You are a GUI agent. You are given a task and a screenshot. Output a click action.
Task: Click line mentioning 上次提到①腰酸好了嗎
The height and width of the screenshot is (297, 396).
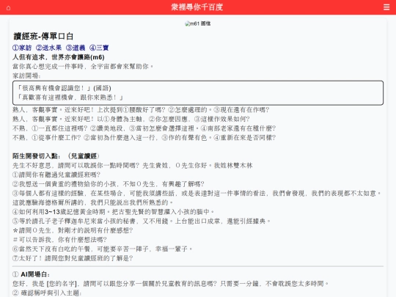pos(141,110)
